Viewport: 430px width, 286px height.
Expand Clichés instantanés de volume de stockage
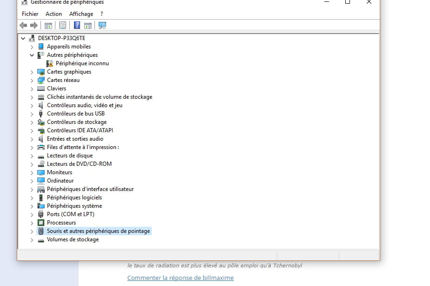[32, 97]
